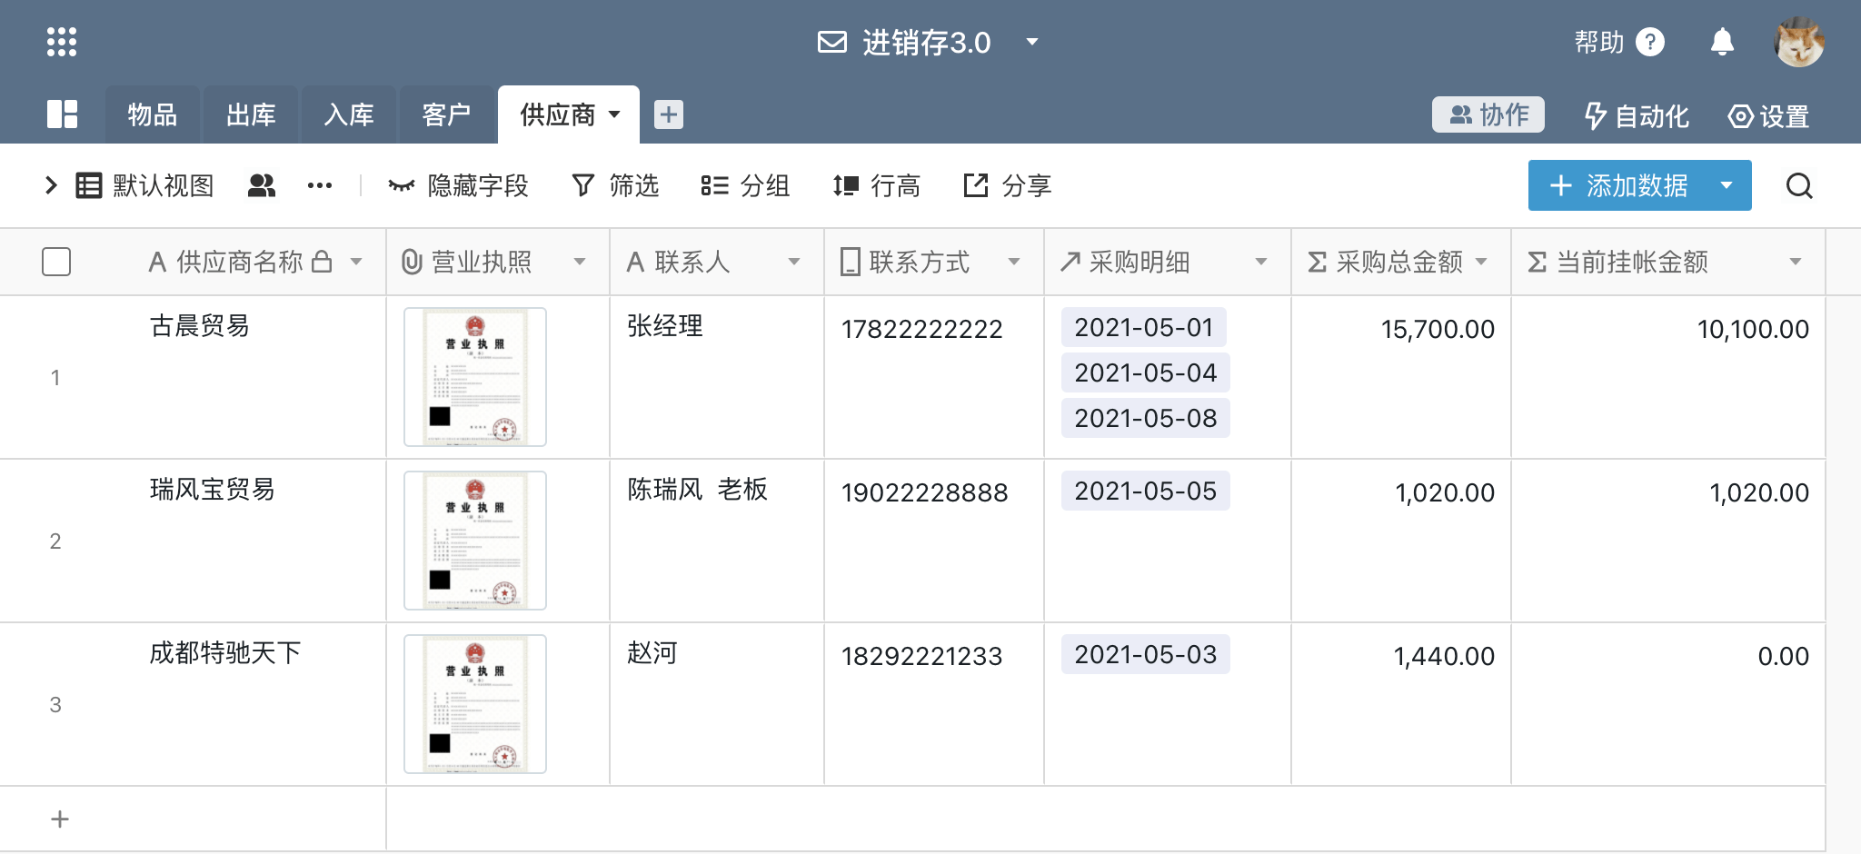This screenshot has height=854, width=1861.
Task: Open the 自动化 automation button
Action: 1637,115
